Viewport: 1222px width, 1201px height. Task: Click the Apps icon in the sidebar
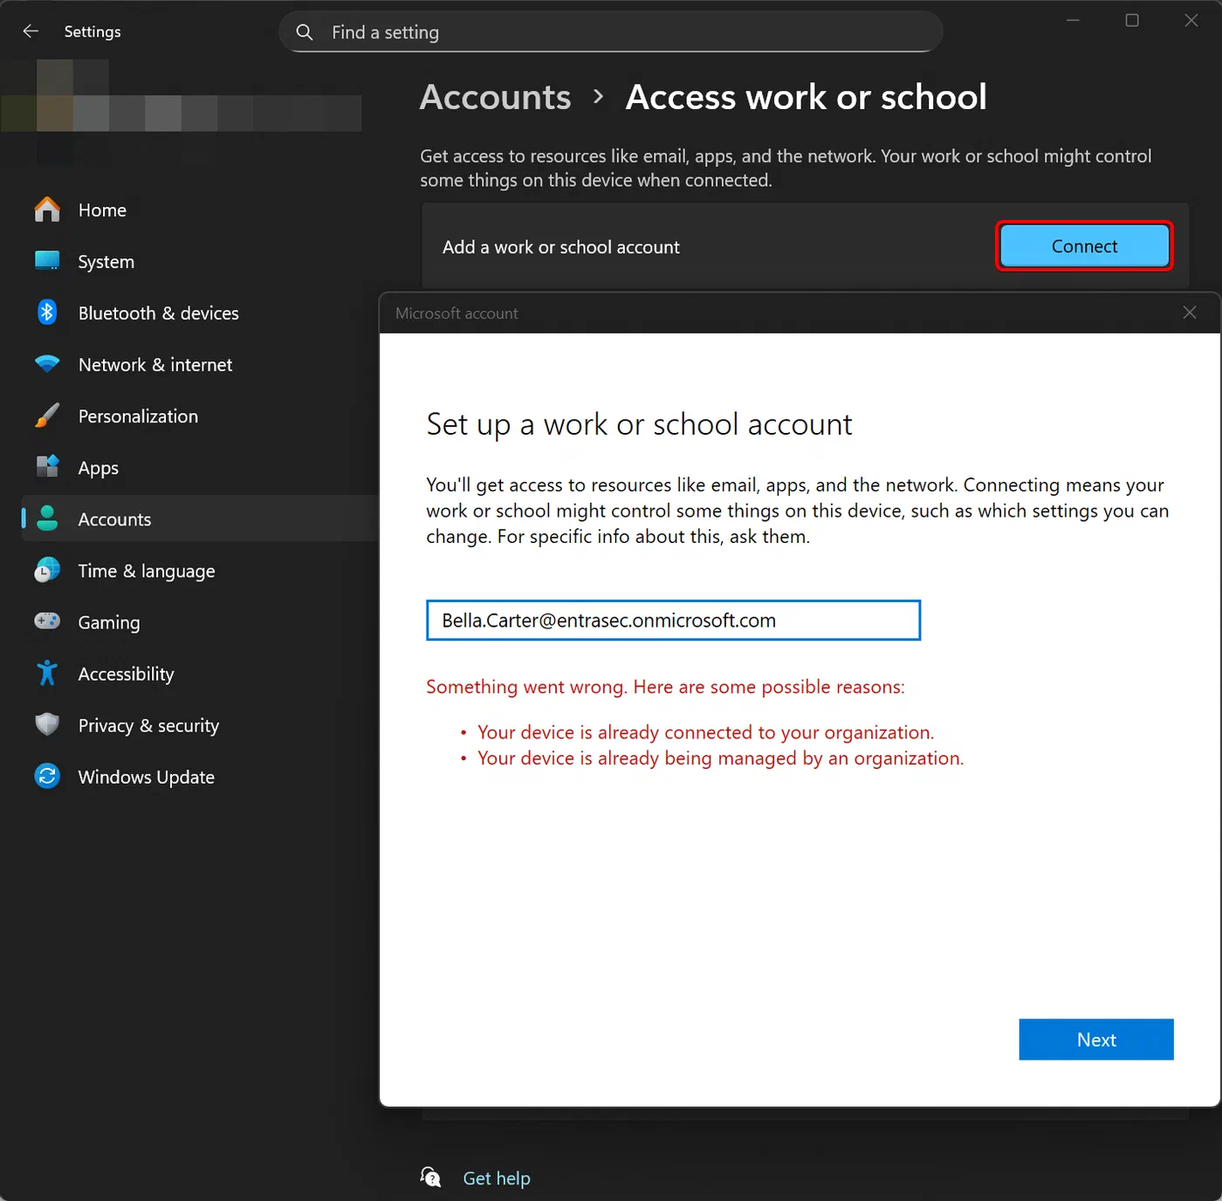click(x=47, y=467)
